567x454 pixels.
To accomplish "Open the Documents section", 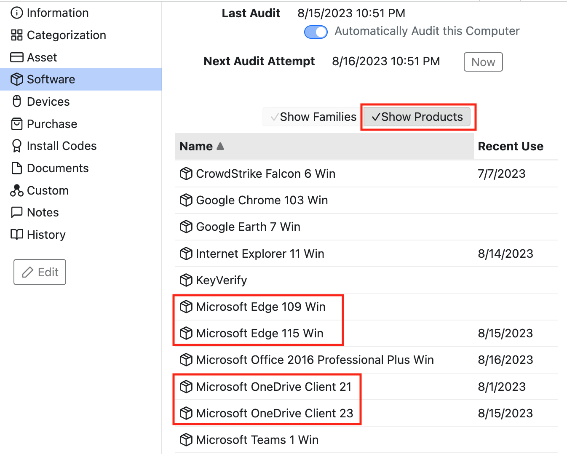I will coord(81,168).
